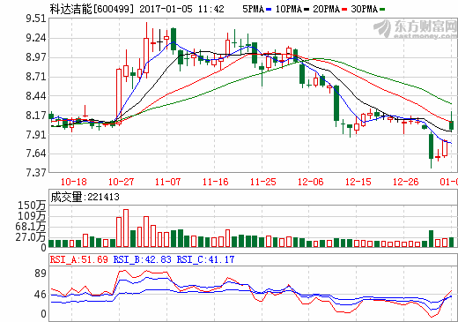458x322 pixels.
Task: Select the 11-07 date axis label
Action: coord(167,182)
